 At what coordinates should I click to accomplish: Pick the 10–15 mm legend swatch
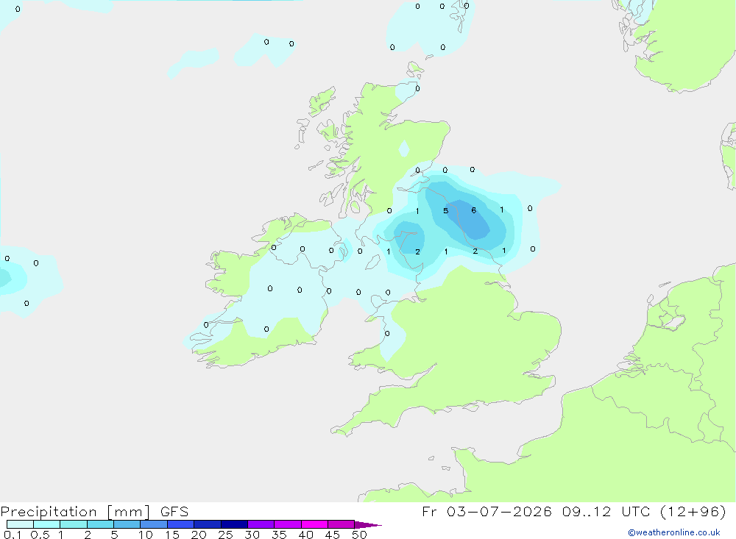coord(154,524)
